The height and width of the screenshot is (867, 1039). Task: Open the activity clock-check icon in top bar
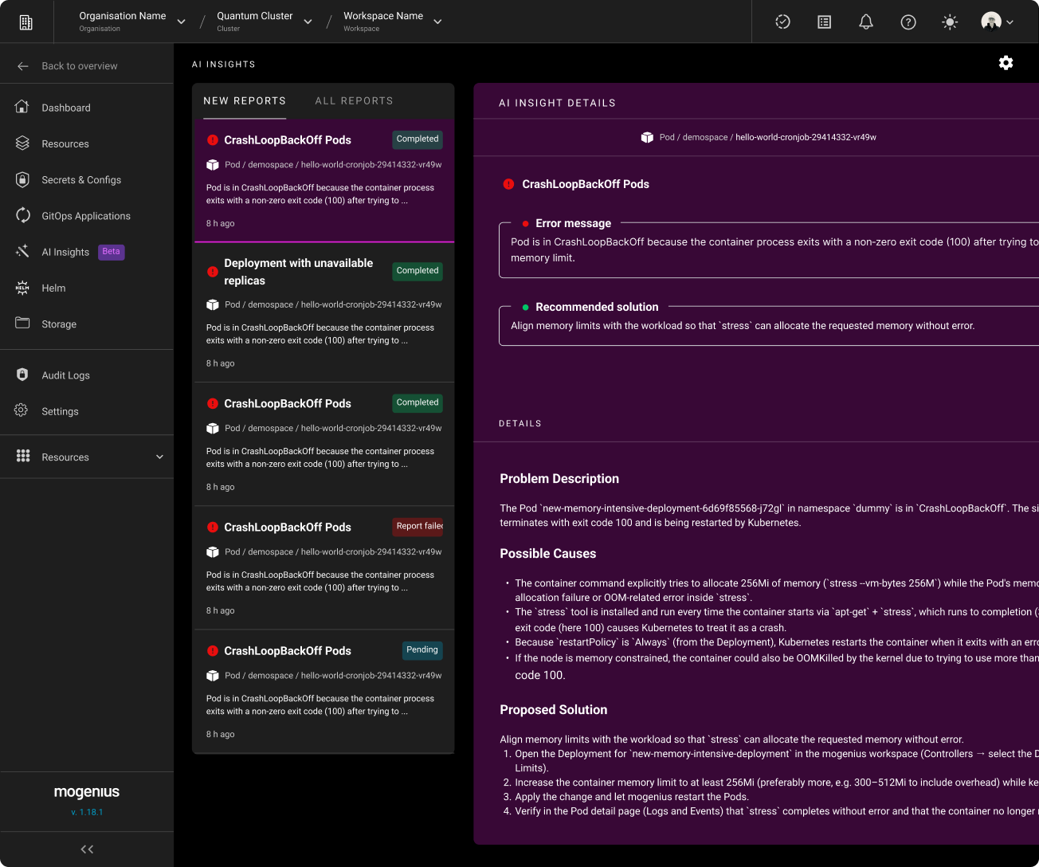point(783,22)
